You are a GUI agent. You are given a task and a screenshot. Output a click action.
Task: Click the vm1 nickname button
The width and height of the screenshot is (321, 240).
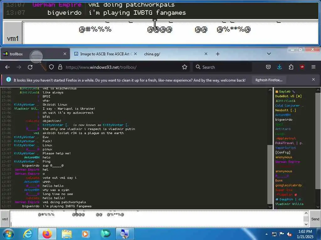point(5,219)
